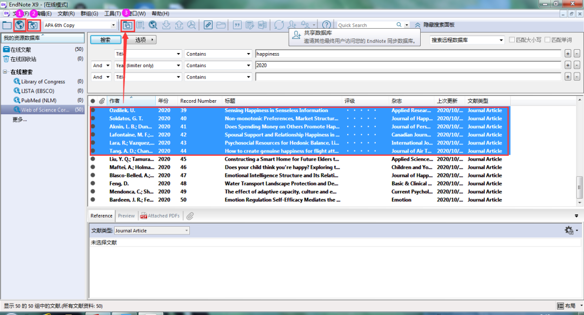Add search row after happiness field
The width and height of the screenshot is (584, 315).
coord(568,54)
